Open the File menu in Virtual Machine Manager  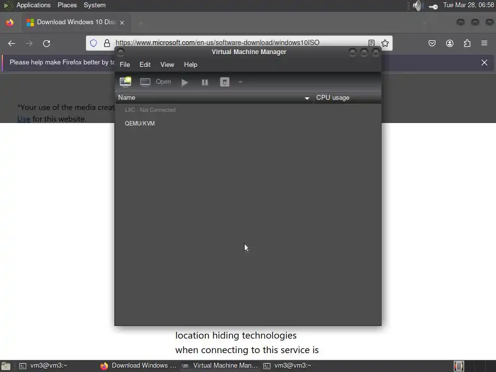[124, 64]
